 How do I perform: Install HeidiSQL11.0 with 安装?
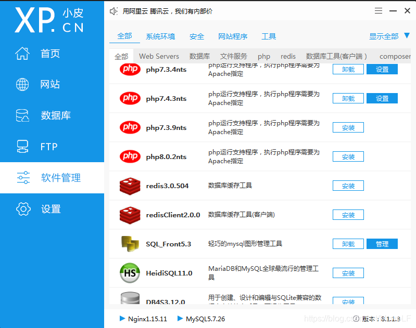(348, 273)
